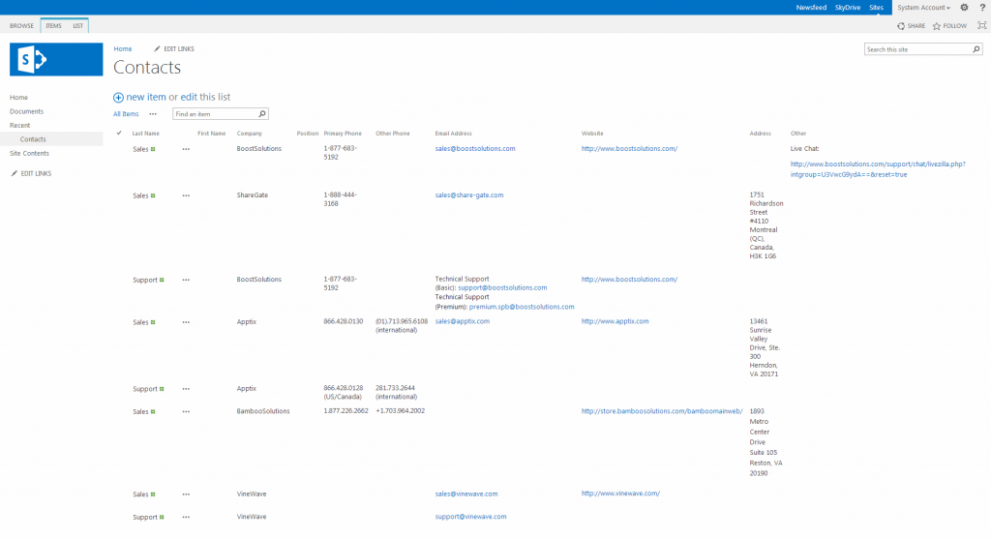Sort by the Other Phone column header
The height and width of the screenshot is (538, 991).
click(x=393, y=134)
